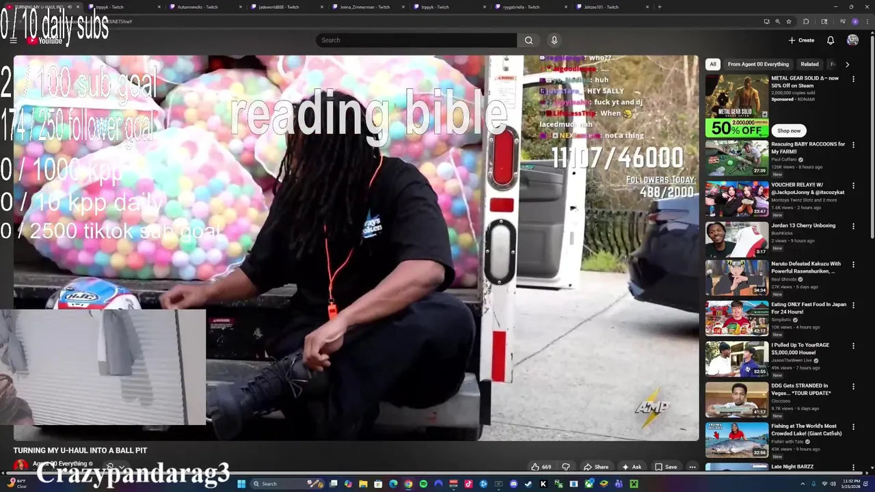Open Minecraft creeper icon in taskbar
This screenshot has height=492, width=875.
(634, 484)
